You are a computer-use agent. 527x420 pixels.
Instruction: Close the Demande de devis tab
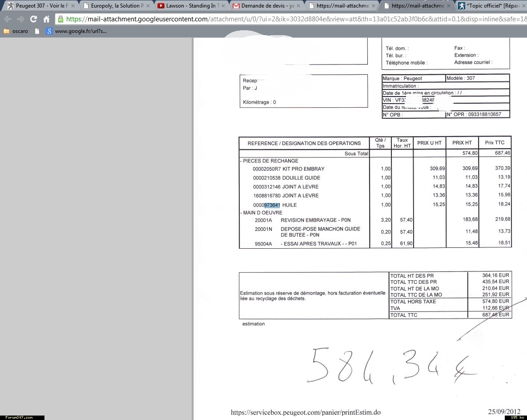pyautogui.click(x=298, y=6)
